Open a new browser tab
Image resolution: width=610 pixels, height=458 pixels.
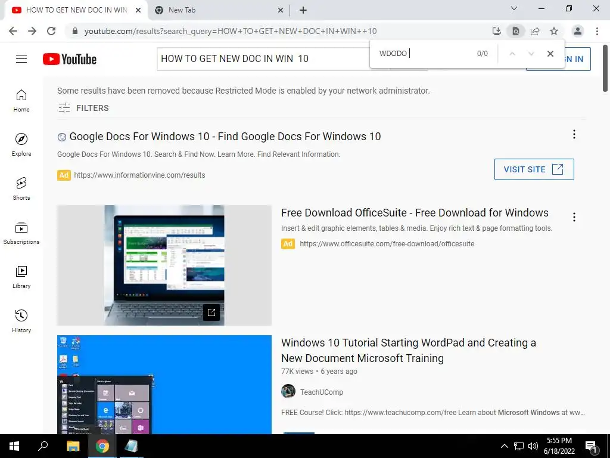point(303,11)
